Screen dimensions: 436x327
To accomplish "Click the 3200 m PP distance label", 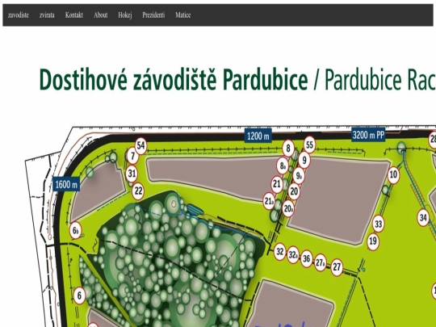I will tap(368, 135).
